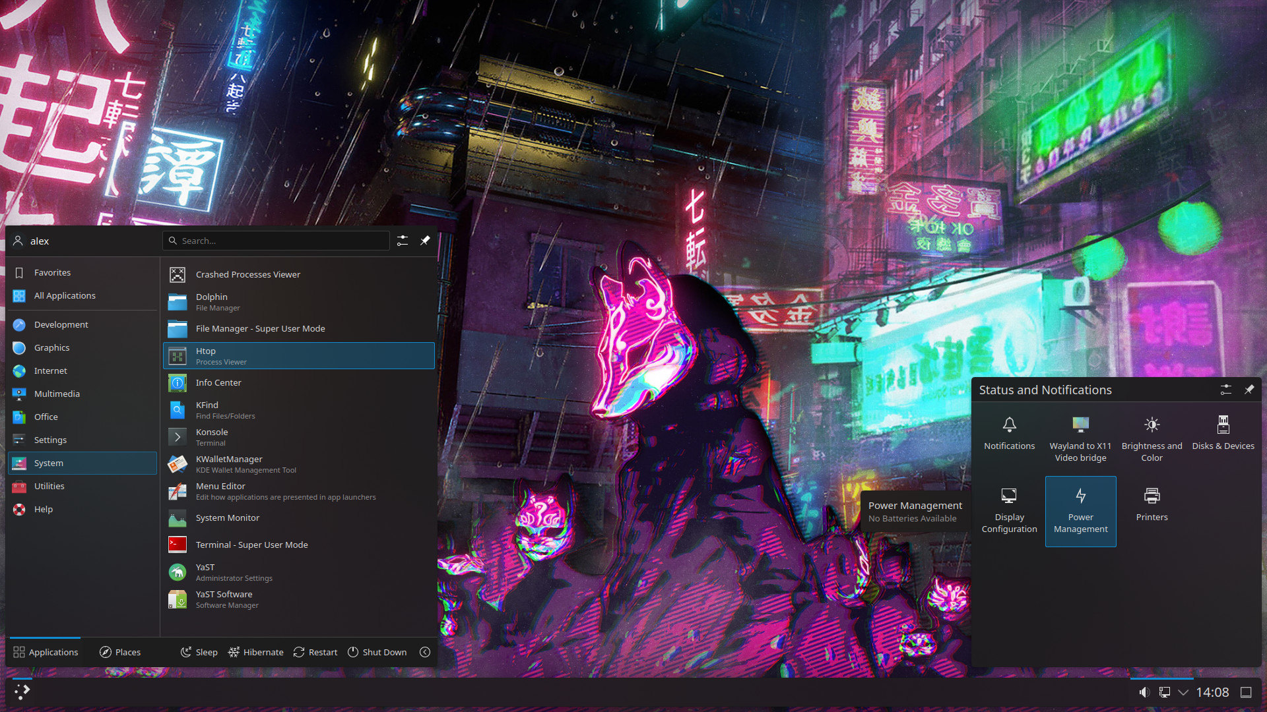1267x712 pixels.
Task: Click the application launcher icon in taskbar
Action: click(x=22, y=692)
